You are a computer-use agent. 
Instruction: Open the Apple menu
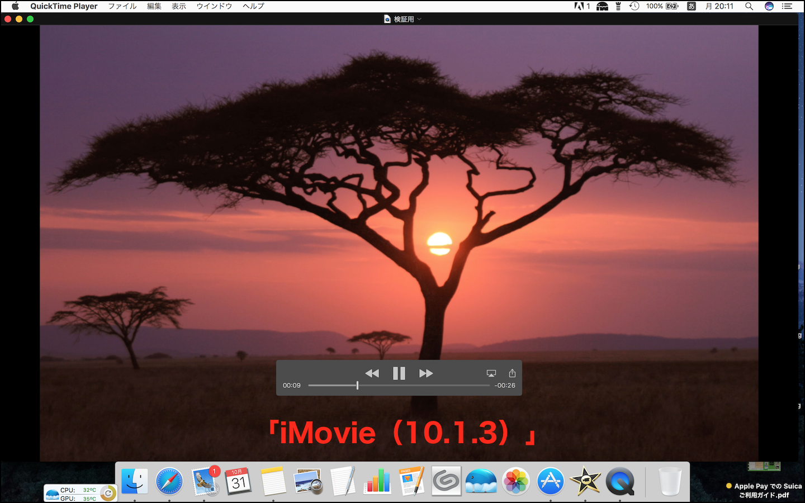pyautogui.click(x=15, y=6)
